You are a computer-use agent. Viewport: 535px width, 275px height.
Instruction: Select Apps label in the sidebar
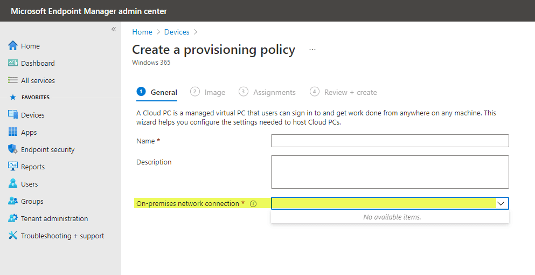tap(29, 132)
